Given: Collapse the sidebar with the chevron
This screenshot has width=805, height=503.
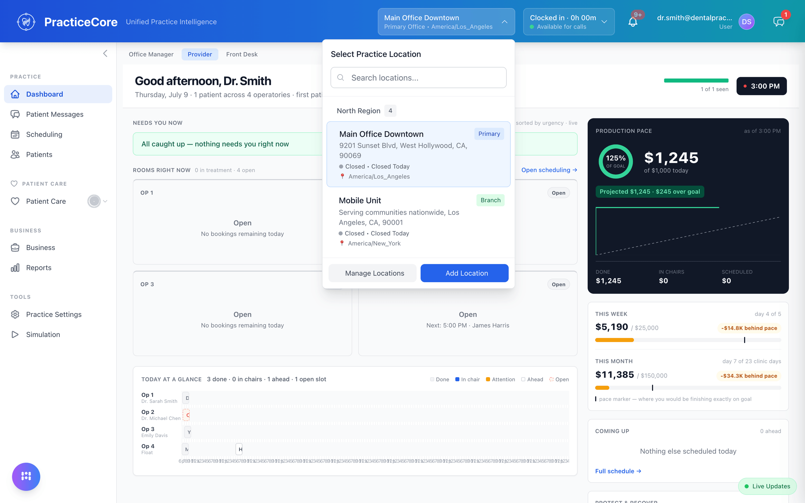Looking at the screenshot, I should pos(105,53).
